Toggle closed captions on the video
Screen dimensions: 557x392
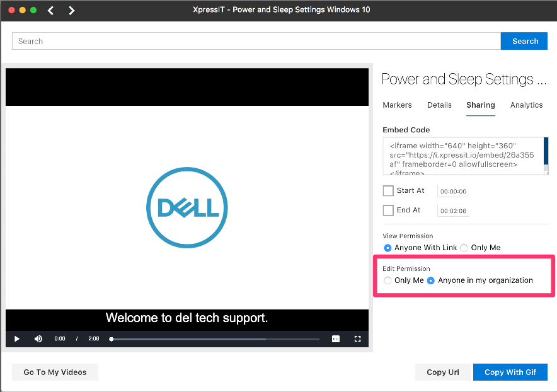336,338
